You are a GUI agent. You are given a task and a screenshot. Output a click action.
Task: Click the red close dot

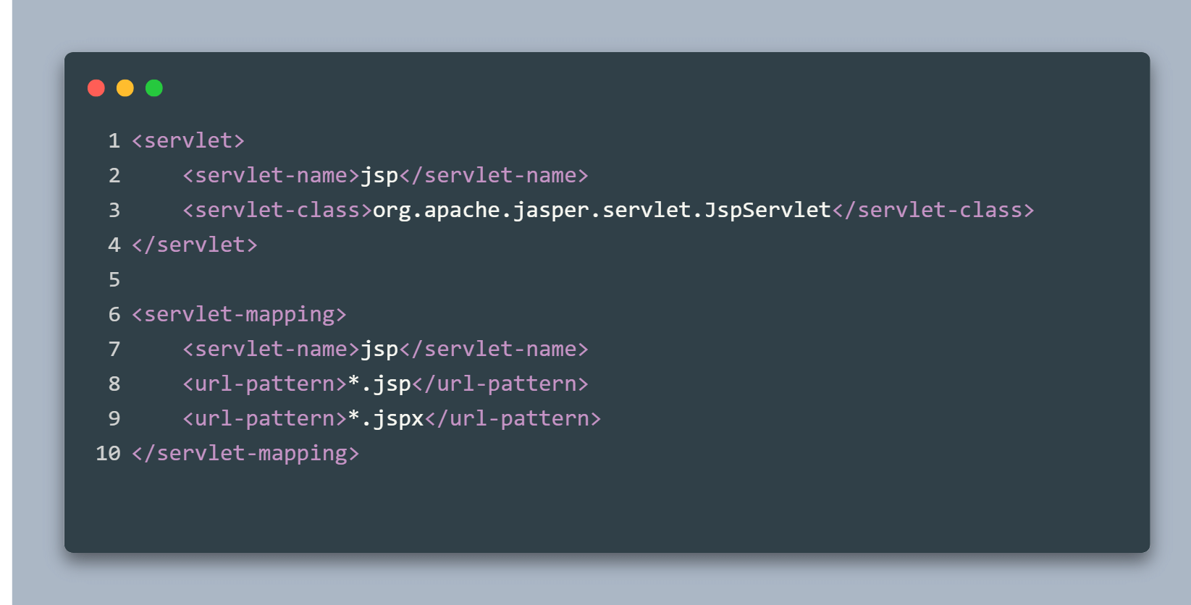(x=96, y=88)
